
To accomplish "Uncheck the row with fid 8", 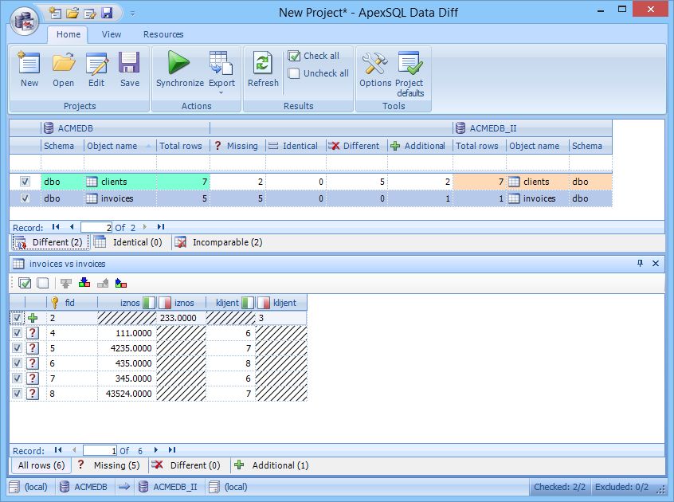I will (x=17, y=394).
